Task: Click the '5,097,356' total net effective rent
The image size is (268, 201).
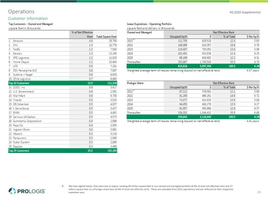Action: pos(205,66)
